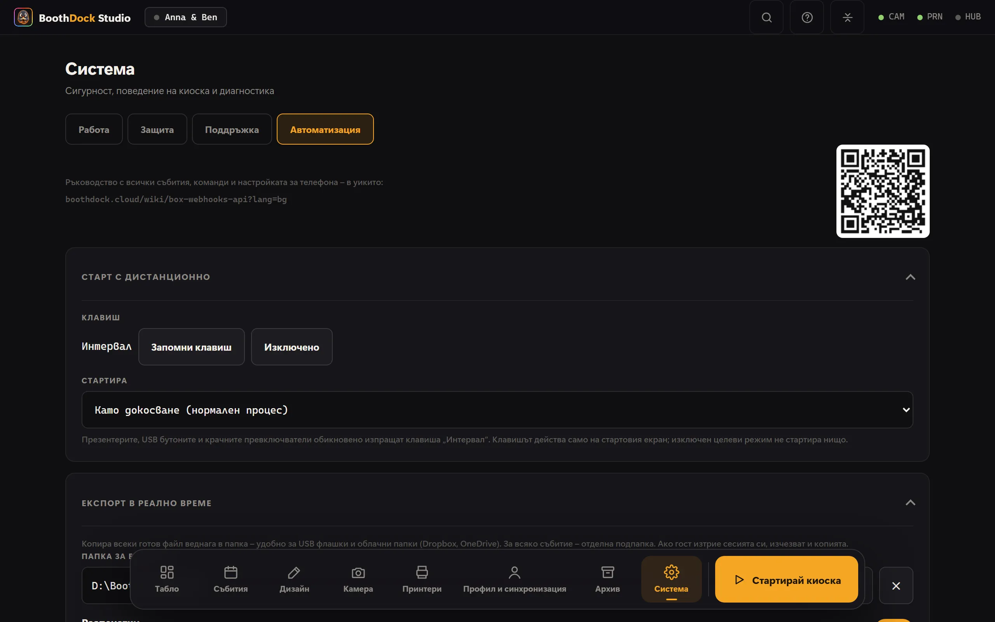Collapse the Старт с дистанционно section

[x=910, y=277]
